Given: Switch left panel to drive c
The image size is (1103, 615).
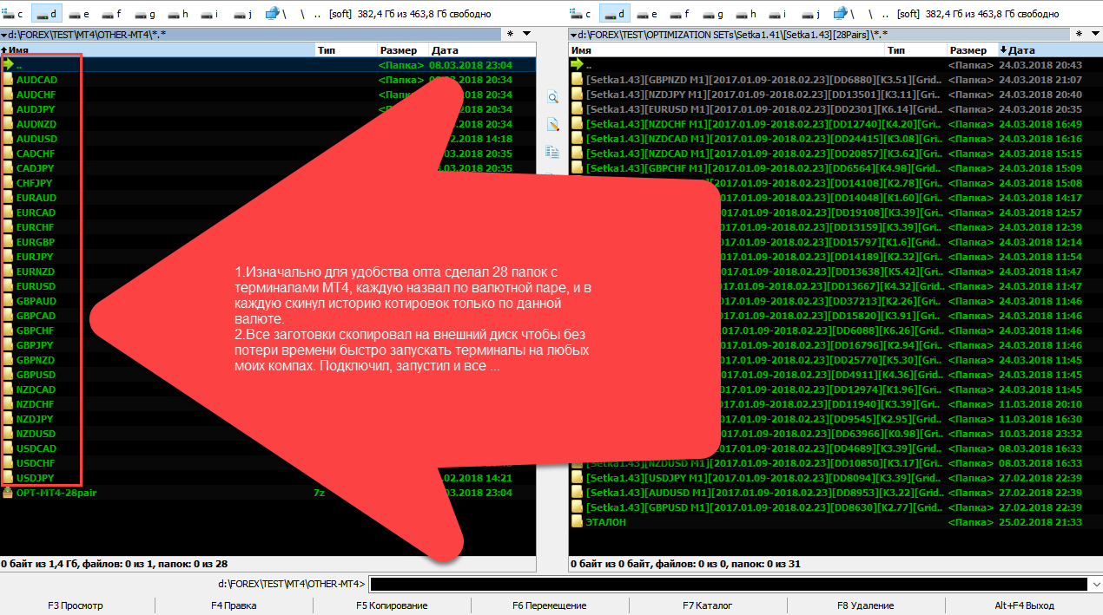Looking at the screenshot, I should [15, 13].
